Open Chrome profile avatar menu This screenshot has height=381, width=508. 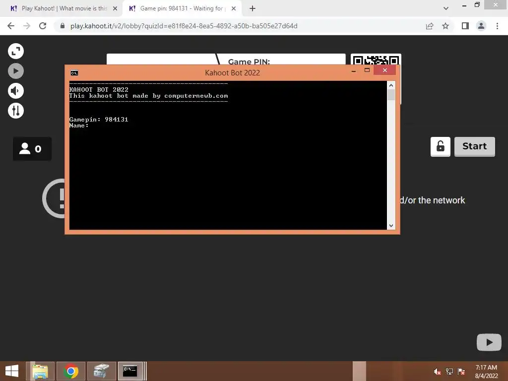point(481,26)
